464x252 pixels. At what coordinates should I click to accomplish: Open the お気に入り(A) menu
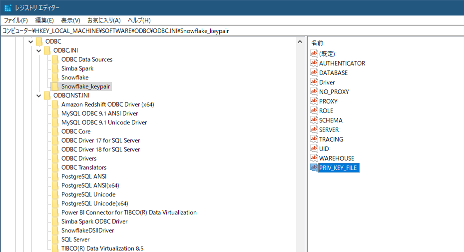click(x=104, y=20)
